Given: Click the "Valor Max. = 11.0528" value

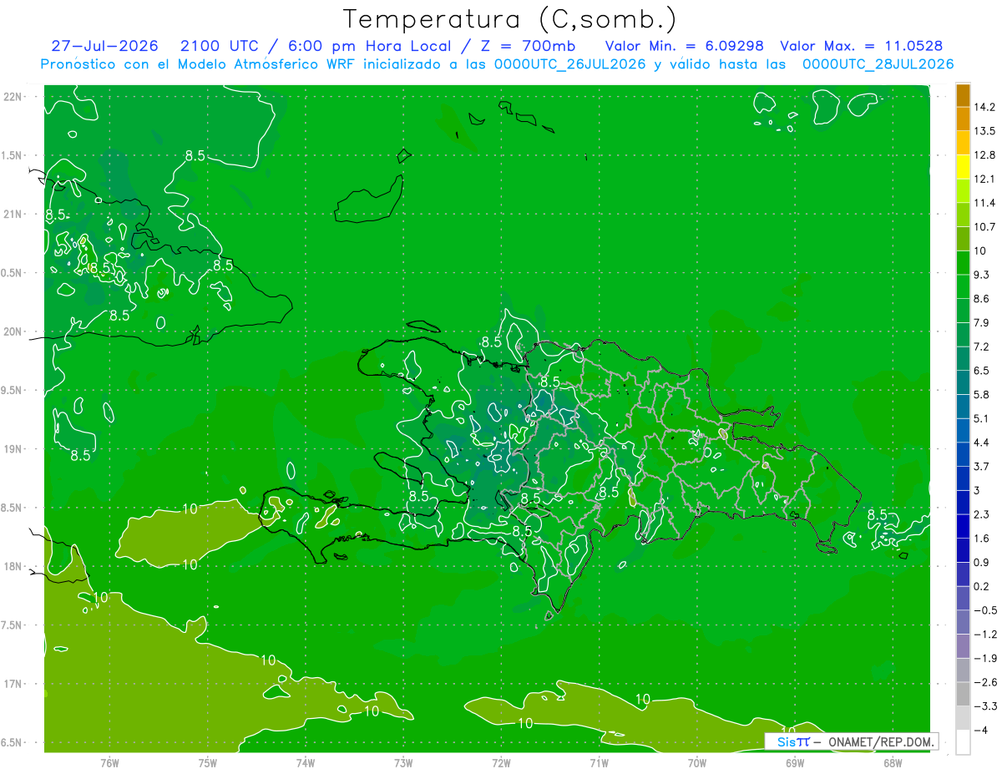Looking at the screenshot, I should pyautogui.click(x=862, y=46).
